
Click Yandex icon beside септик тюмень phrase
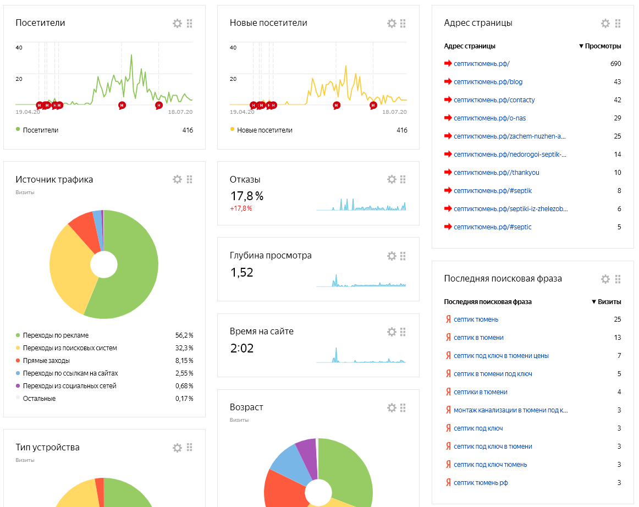click(448, 319)
